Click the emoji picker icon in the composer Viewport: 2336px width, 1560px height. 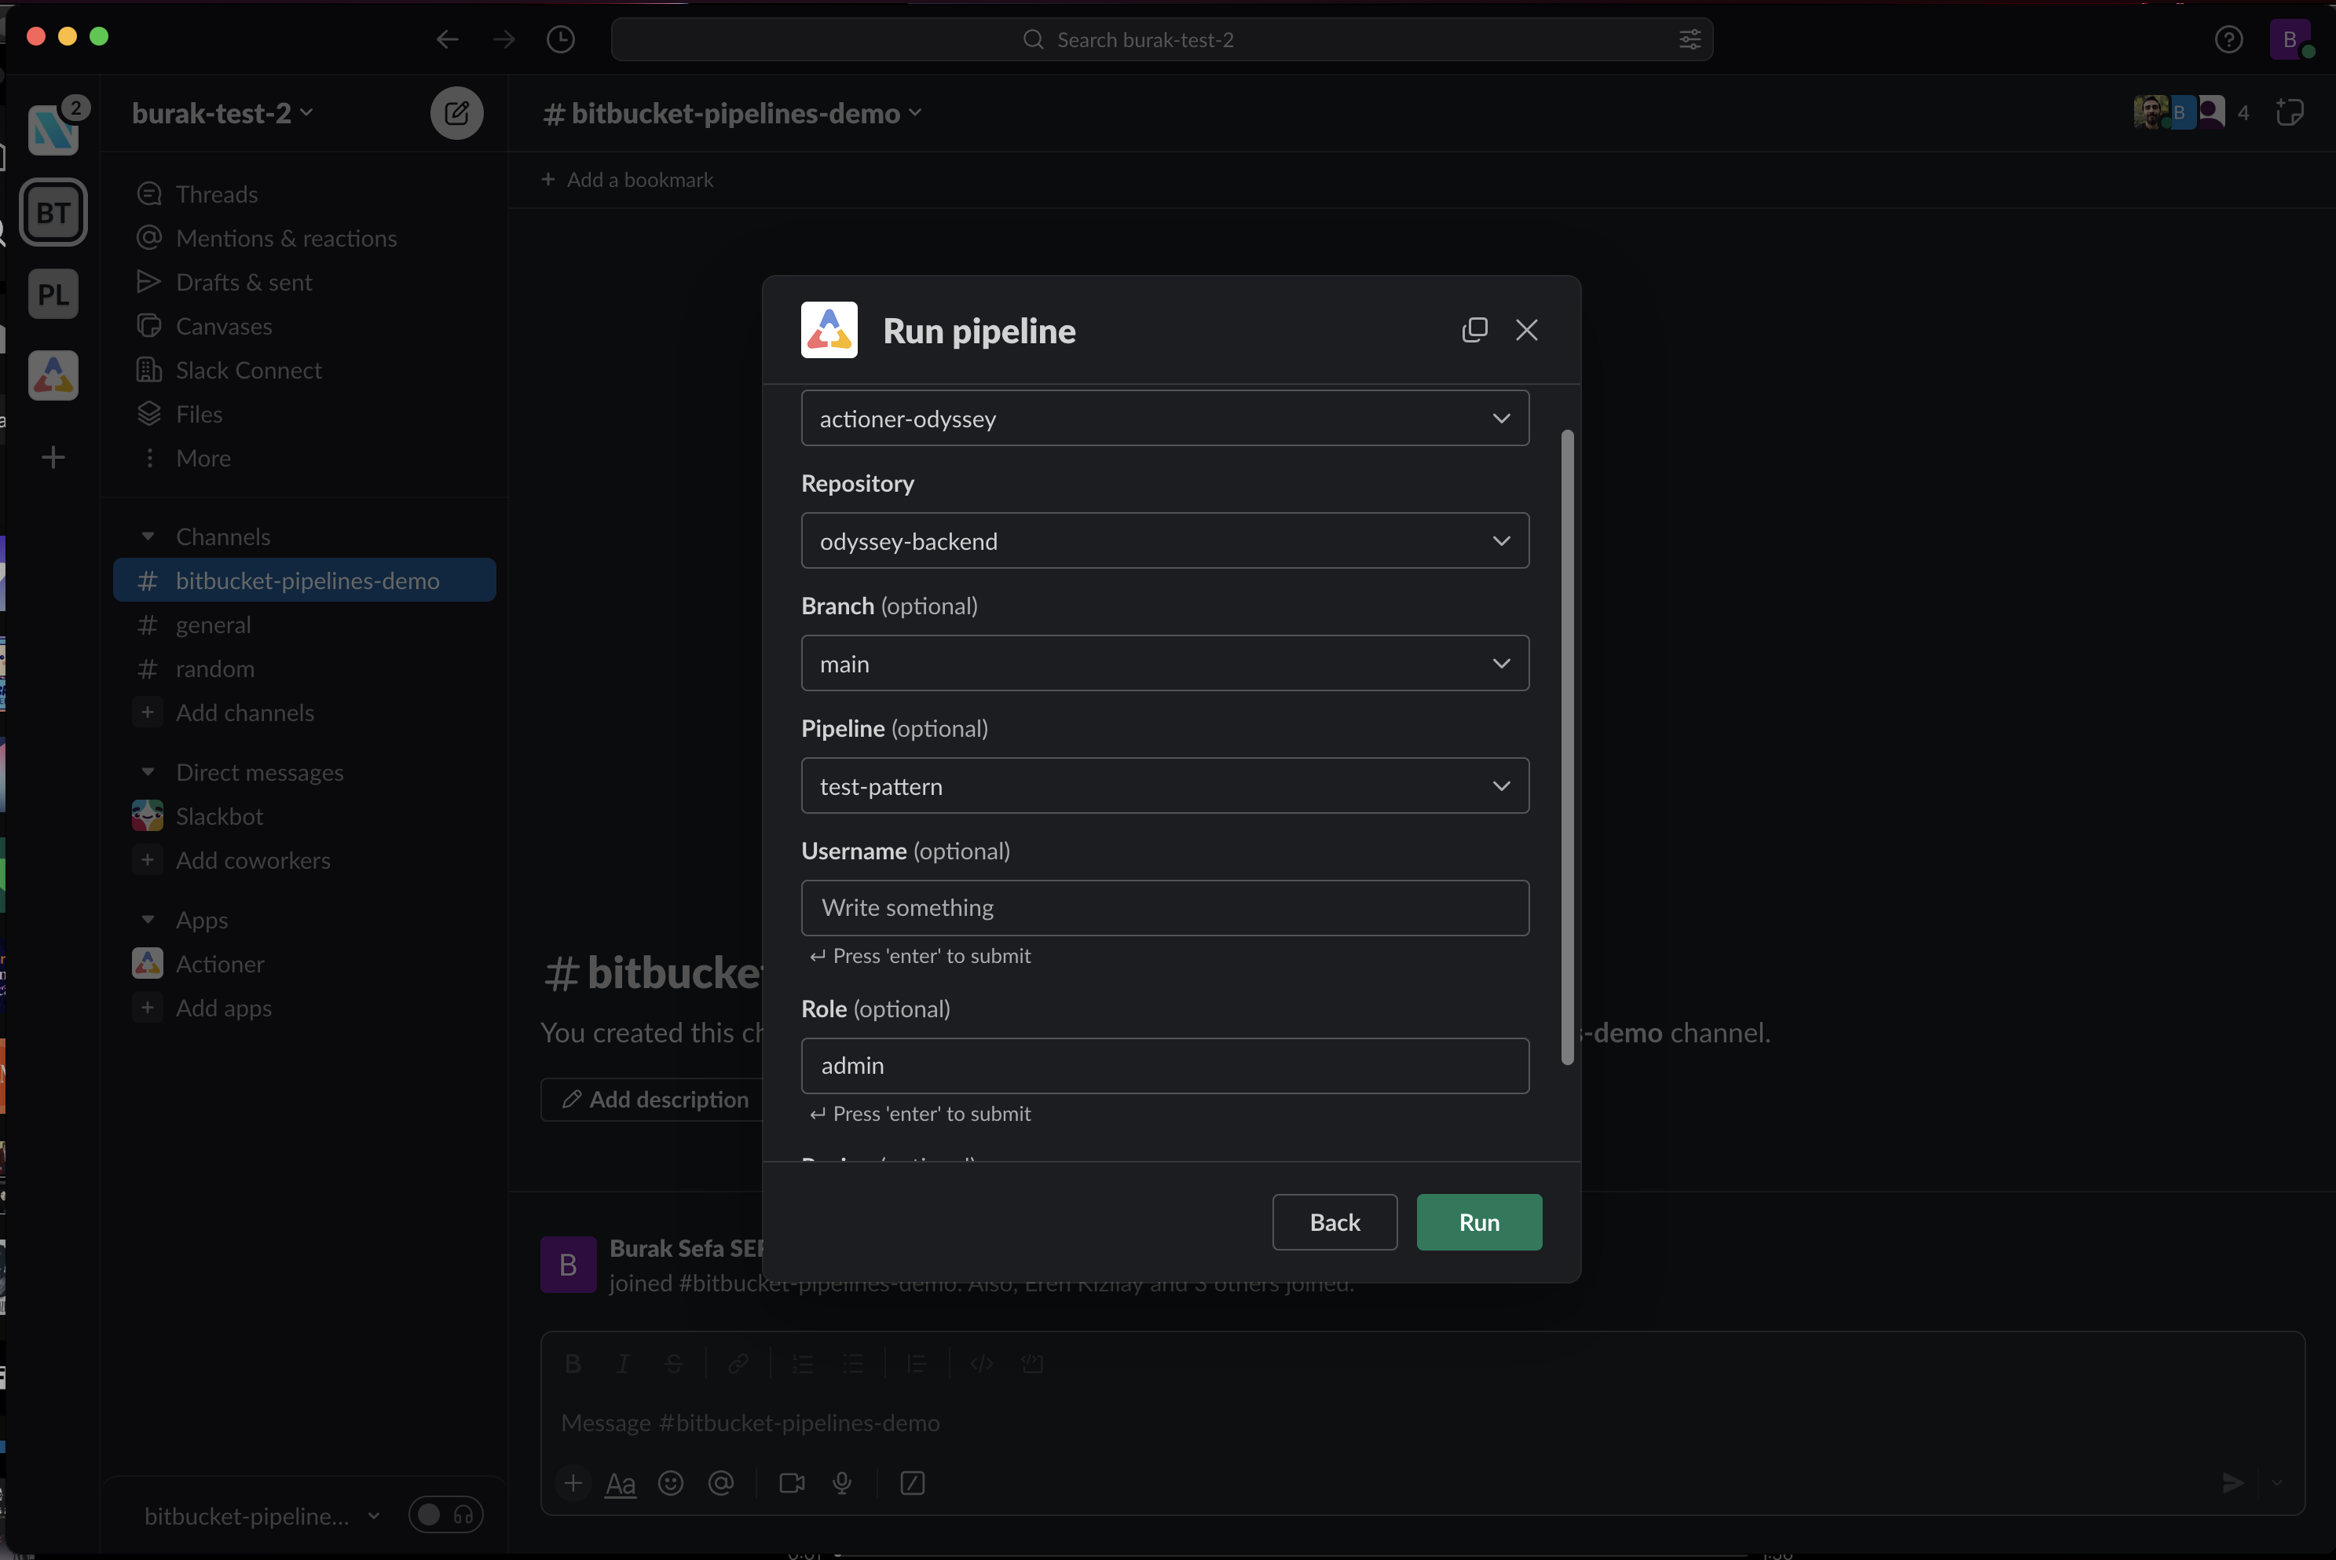click(x=672, y=1483)
